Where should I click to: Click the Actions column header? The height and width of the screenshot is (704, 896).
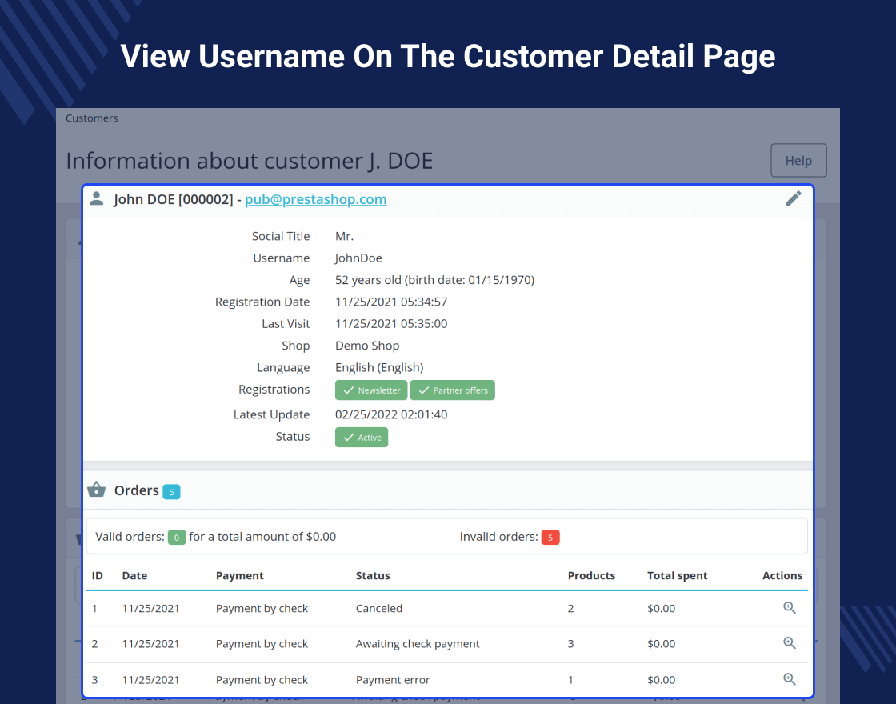[x=782, y=575]
